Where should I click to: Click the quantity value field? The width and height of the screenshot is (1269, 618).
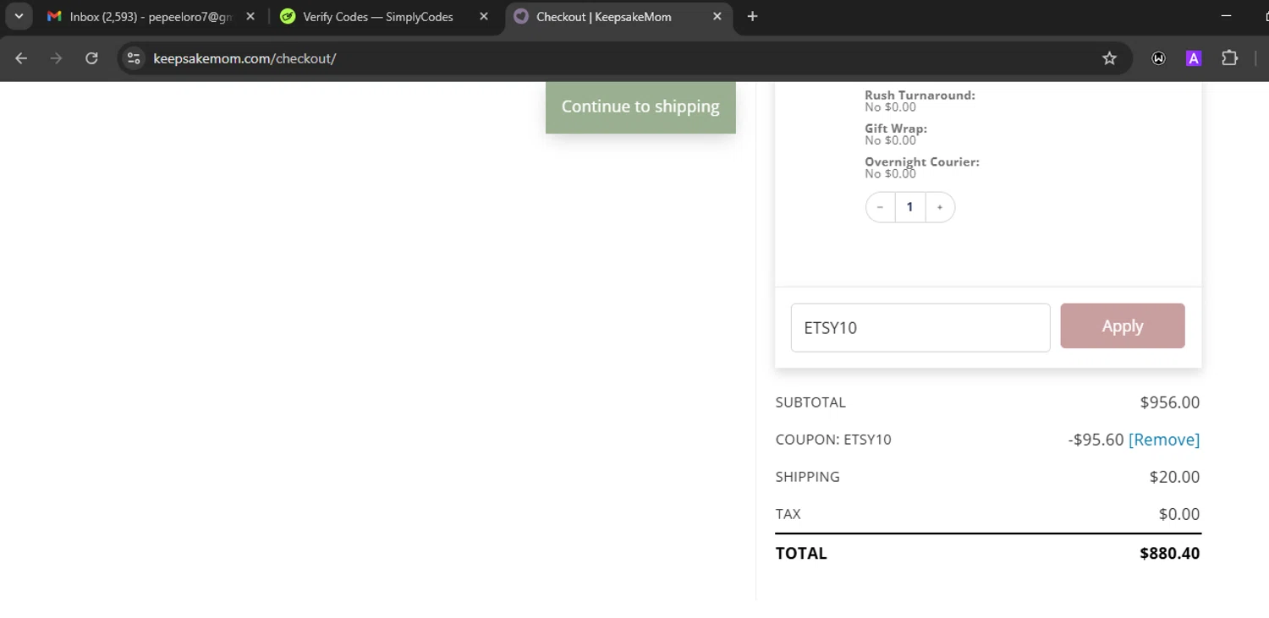click(910, 207)
